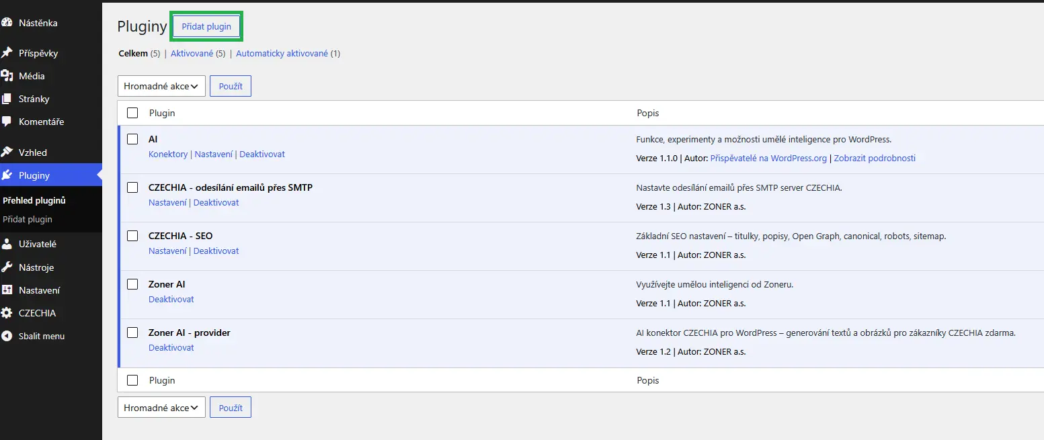The image size is (1044, 440).
Task: Tick the select-all checkbox in table header
Action: pos(132,113)
